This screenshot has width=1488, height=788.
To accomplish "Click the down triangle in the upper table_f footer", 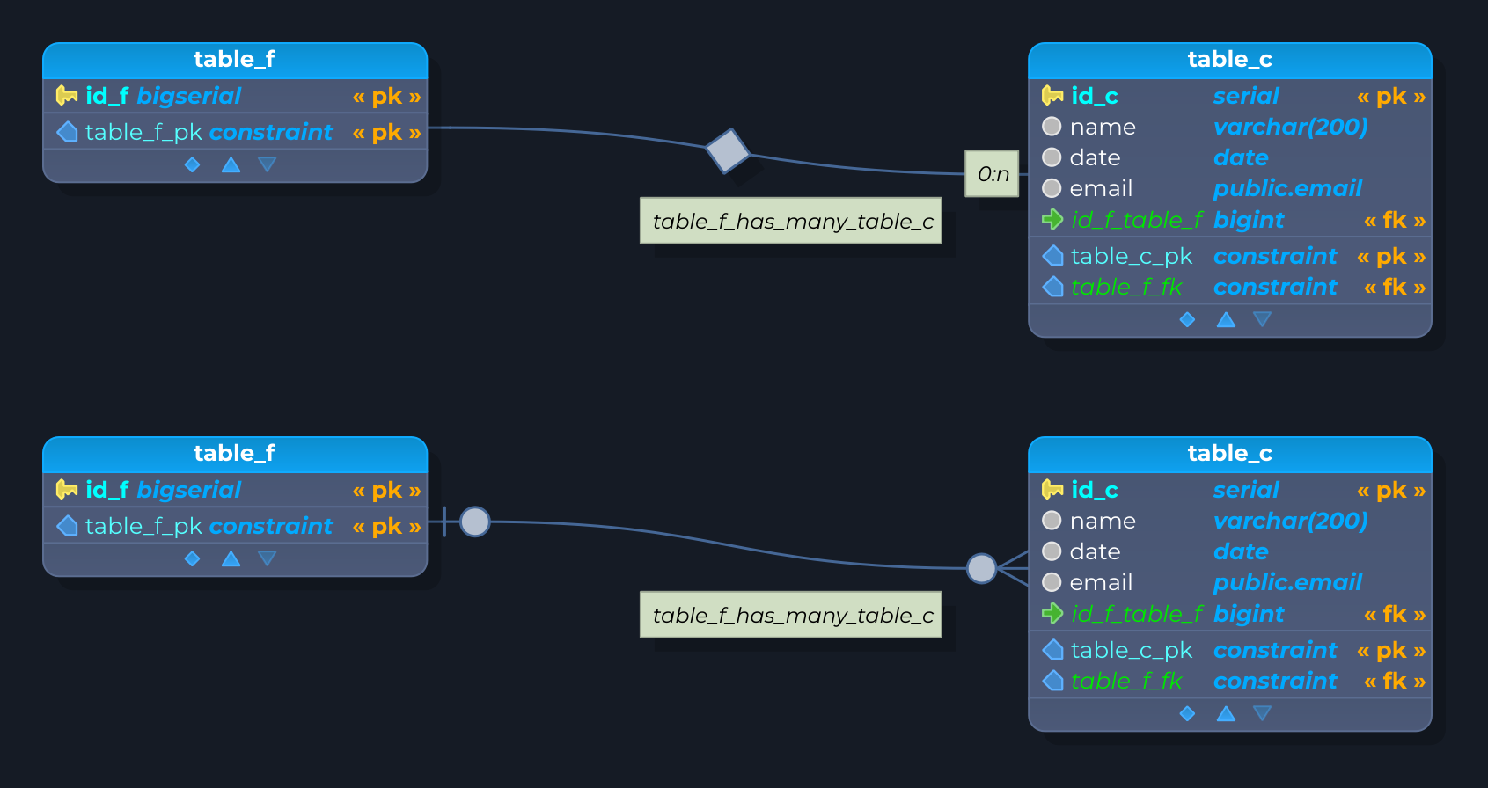I will (268, 164).
